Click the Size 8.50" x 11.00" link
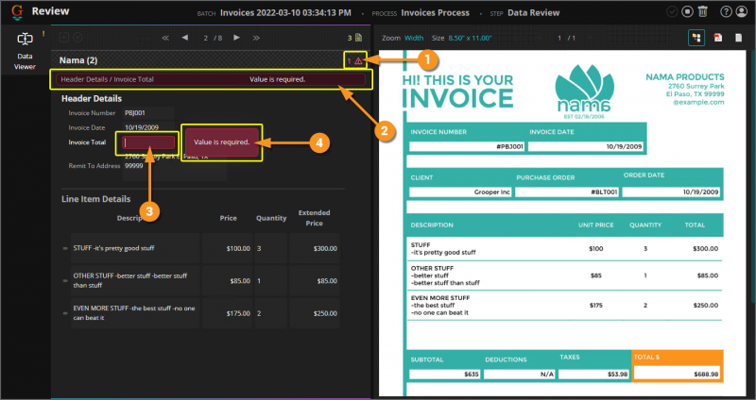This screenshot has height=400, width=756. coord(470,38)
